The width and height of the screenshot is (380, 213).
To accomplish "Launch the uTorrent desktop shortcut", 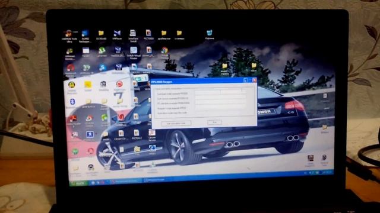I will (102, 50).
